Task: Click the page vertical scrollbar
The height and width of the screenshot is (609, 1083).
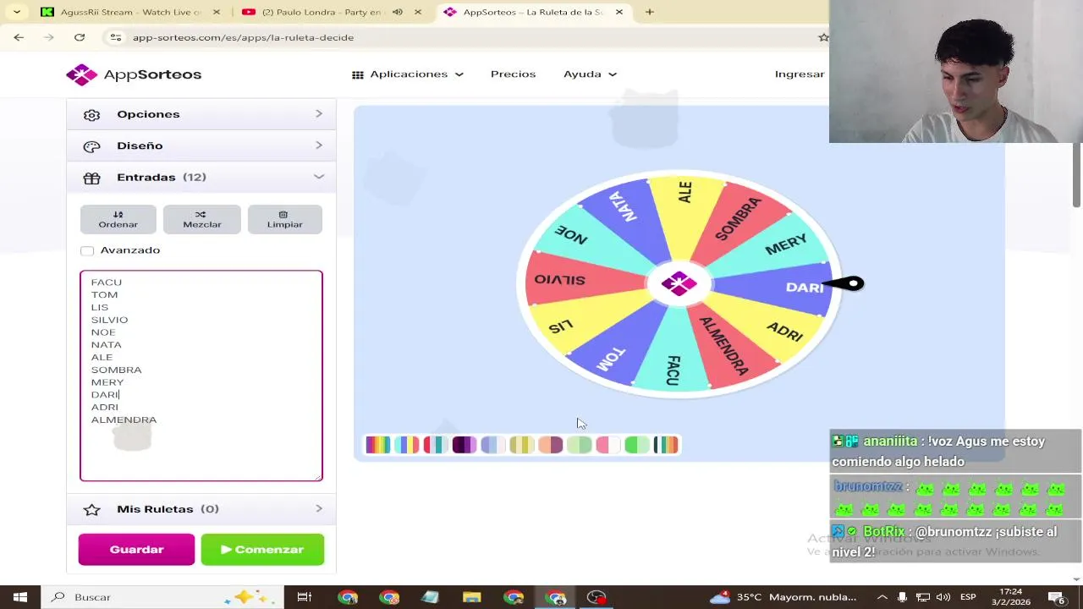Action: click(x=1076, y=176)
